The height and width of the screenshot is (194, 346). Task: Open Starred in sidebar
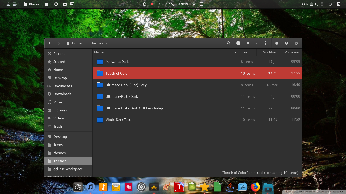pyautogui.click(x=68, y=62)
